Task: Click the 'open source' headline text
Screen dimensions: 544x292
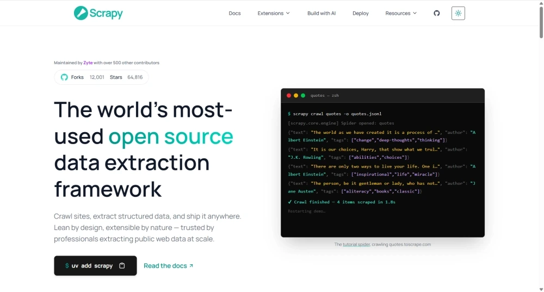Action: pyautogui.click(x=171, y=136)
